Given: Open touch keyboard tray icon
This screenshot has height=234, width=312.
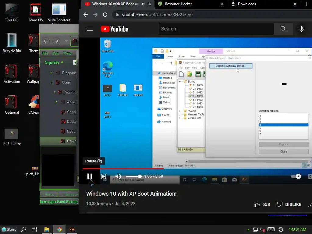Looking at the screenshot, I should 271,229.
